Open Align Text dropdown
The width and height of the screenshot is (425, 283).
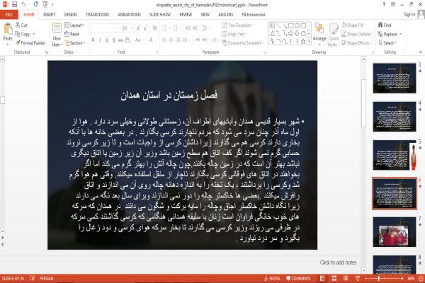pyautogui.click(x=234, y=34)
